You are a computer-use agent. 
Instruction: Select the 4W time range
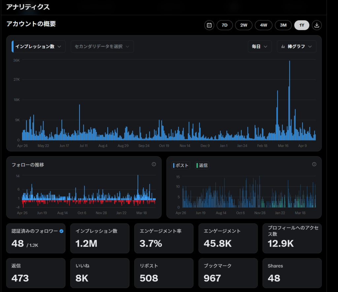click(x=263, y=25)
